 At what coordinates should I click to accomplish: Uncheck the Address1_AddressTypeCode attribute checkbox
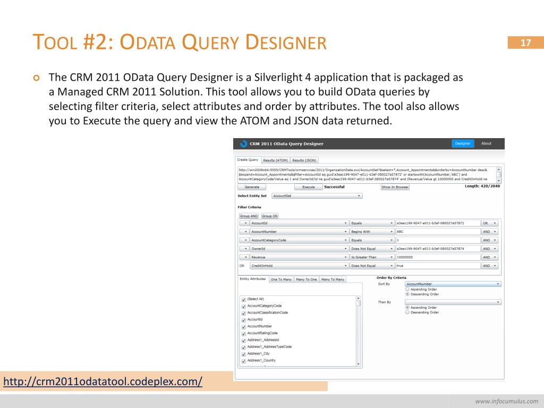click(243, 347)
